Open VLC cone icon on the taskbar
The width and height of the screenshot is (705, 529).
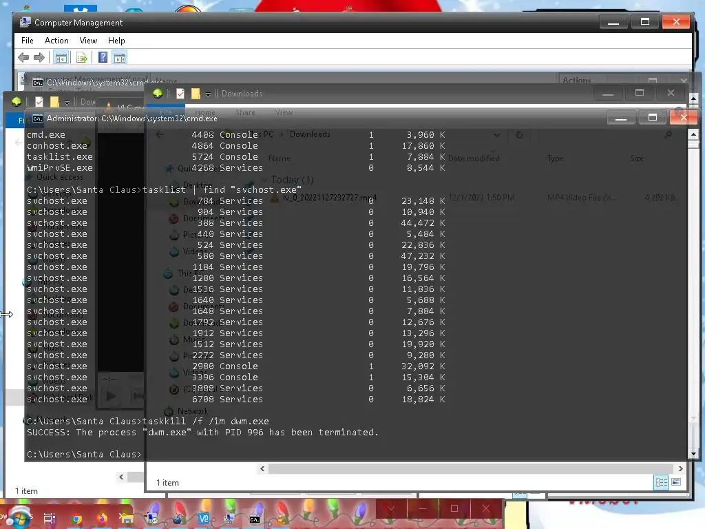pos(280,519)
